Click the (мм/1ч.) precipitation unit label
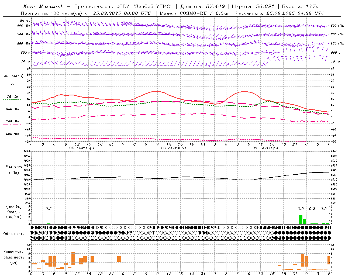345x276 pixels. (x=14, y=217)
